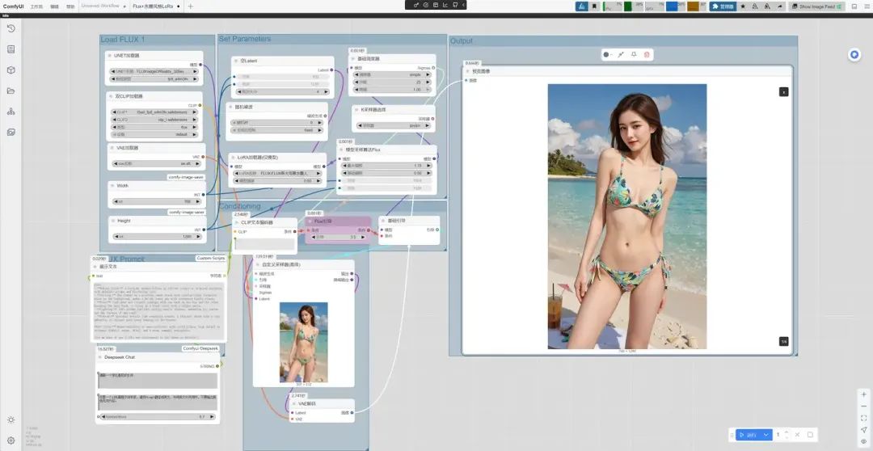Open the node library sidebar icon
This screenshot has height=451, width=873.
11,49
